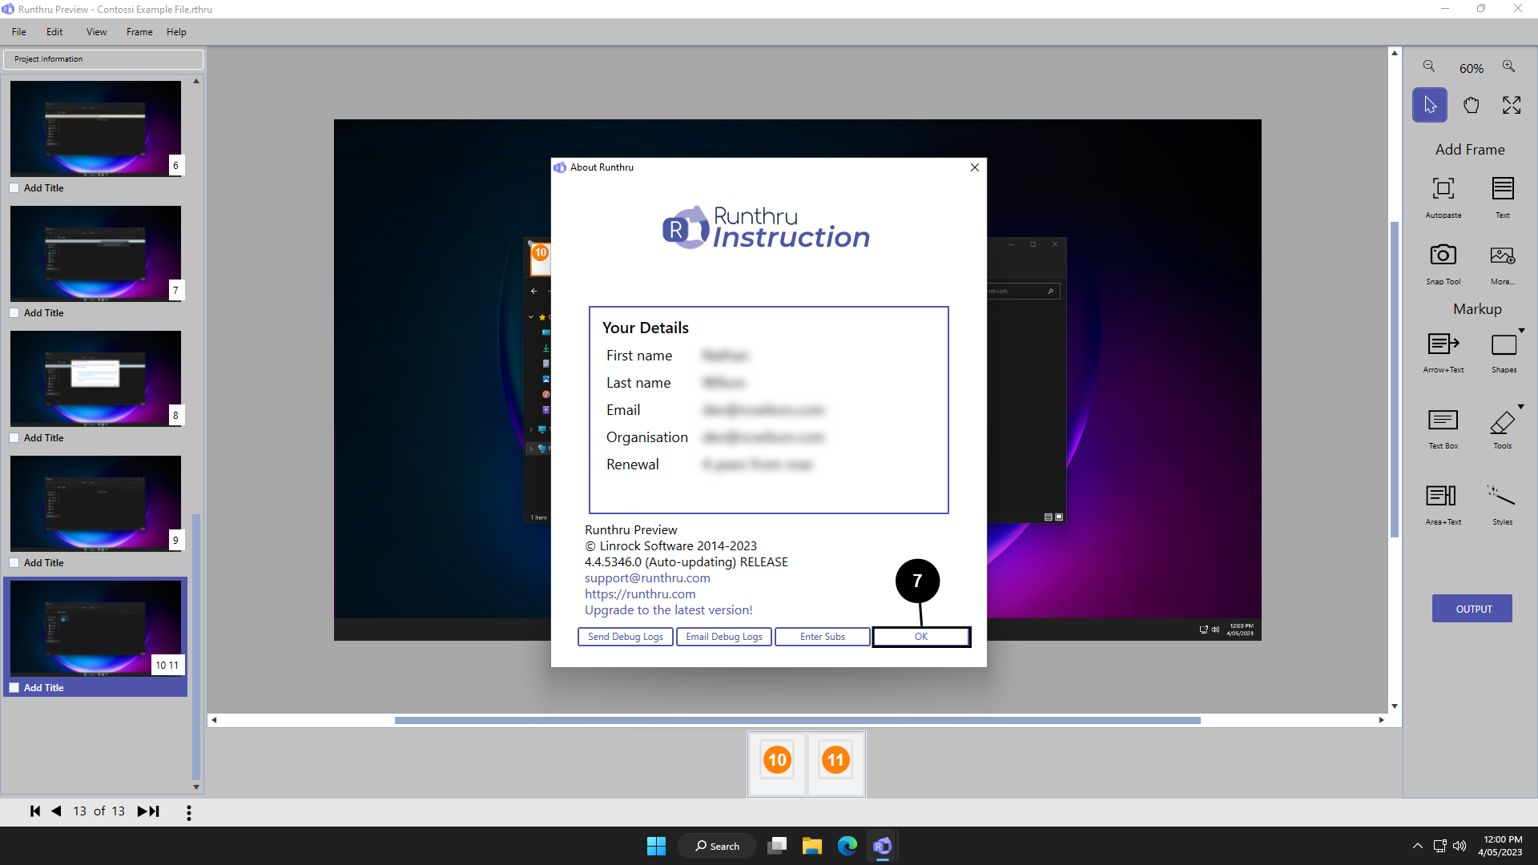This screenshot has height=865, width=1538.
Task: Click the OK button in About dialog
Action: 921,637
